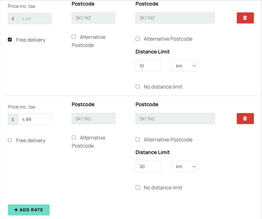
Task: Tick wide Alternative Postcode box in first rate
Action: pyautogui.click(x=137, y=39)
